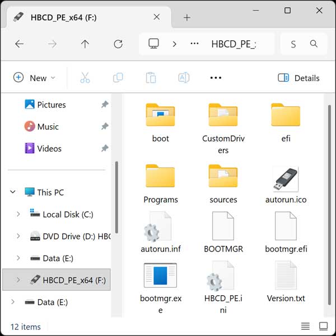Select the bootmgr.exe file

160,288
